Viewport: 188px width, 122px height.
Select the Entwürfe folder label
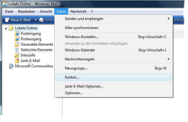28,55
